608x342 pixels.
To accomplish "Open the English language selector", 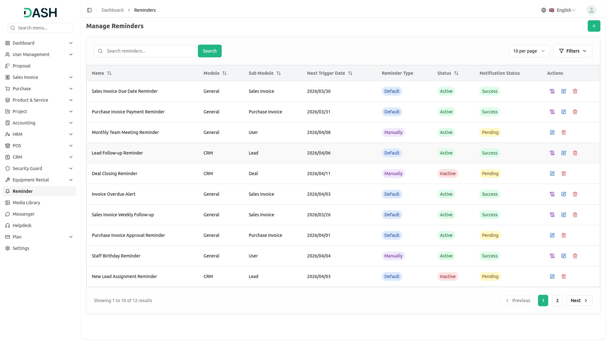I will pyautogui.click(x=558, y=10).
